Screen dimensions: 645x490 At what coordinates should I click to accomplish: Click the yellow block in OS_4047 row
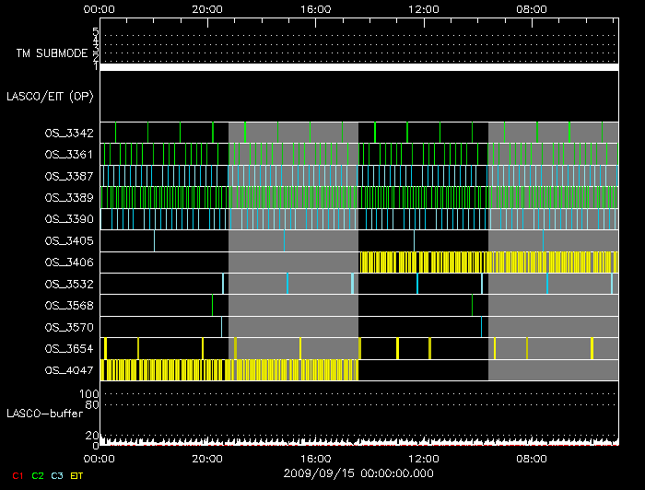click(x=229, y=370)
